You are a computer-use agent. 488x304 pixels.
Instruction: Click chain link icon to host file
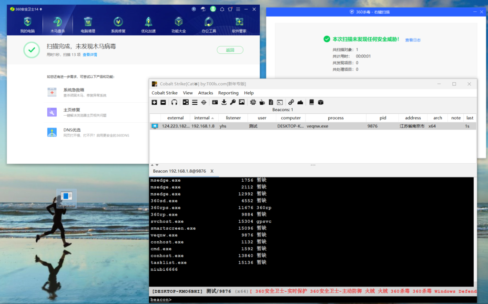[291, 102]
